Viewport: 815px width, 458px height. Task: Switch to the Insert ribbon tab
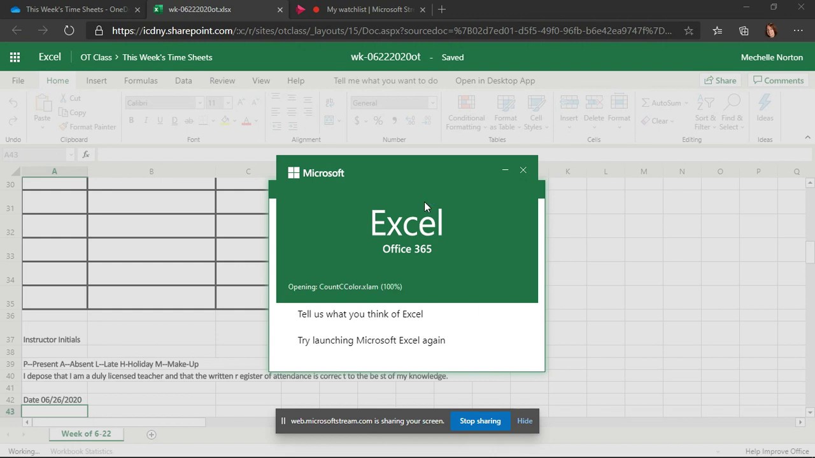(x=96, y=81)
